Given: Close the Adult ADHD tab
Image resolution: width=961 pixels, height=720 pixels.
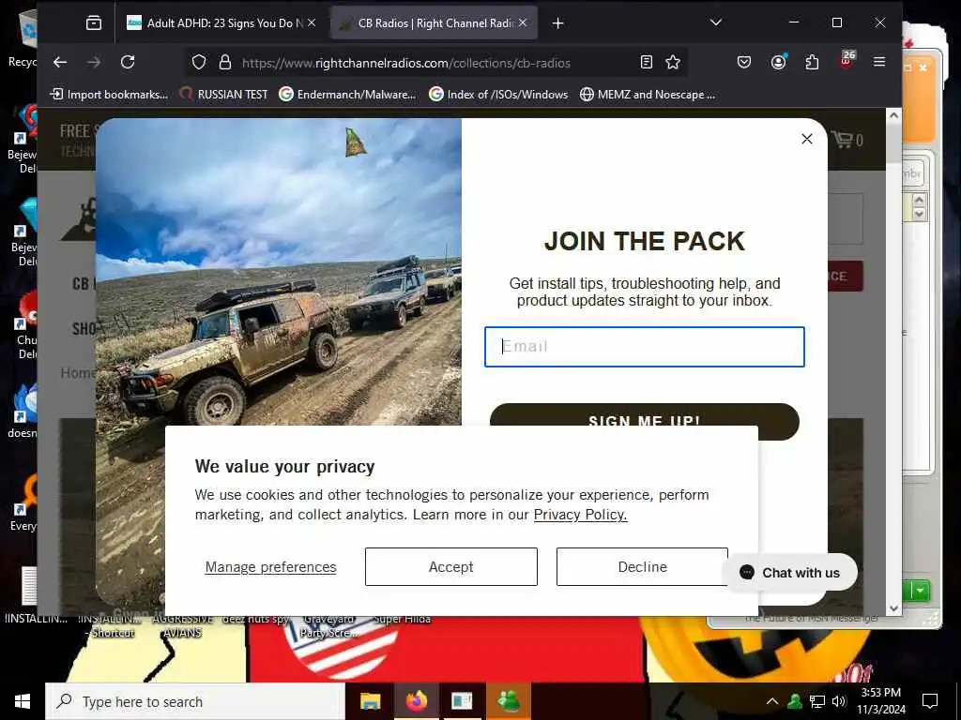Looking at the screenshot, I should 312,22.
